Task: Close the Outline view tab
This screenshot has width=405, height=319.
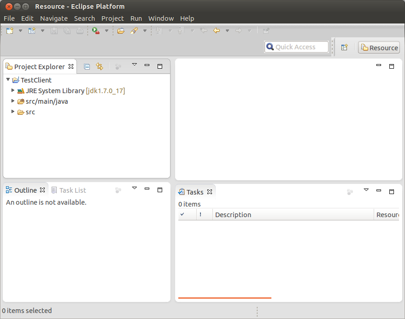Action: pos(42,190)
